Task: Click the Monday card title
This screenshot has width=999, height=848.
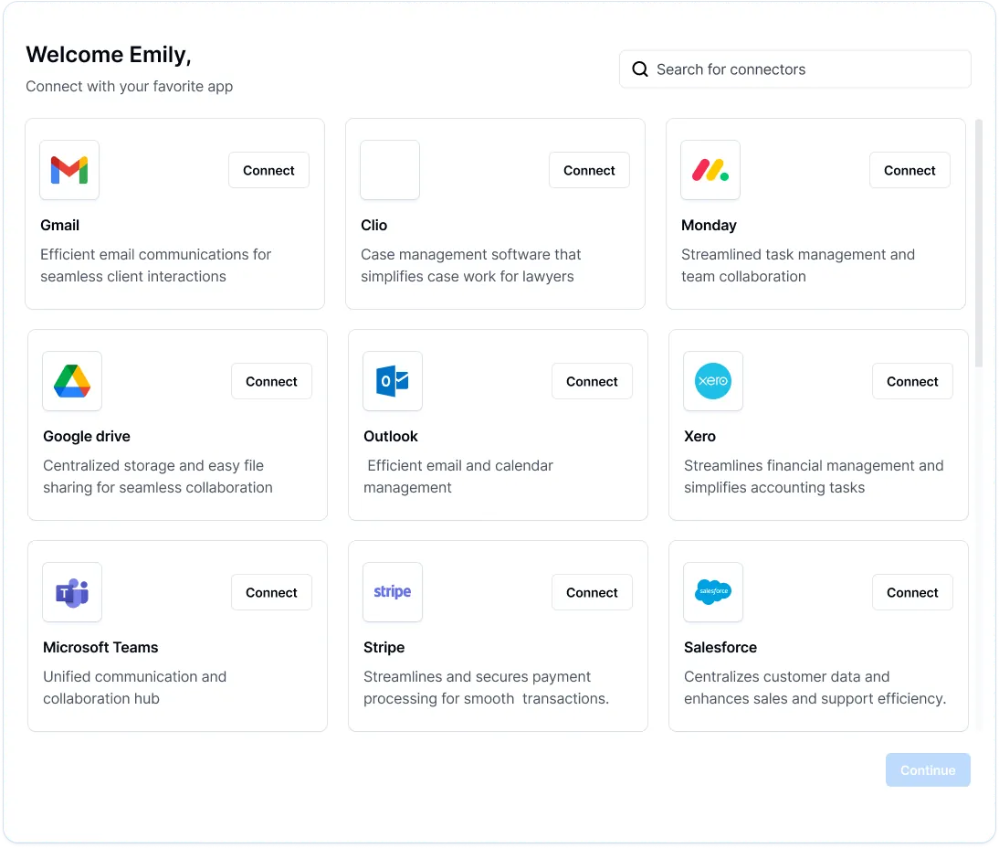Action: (x=709, y=225)
